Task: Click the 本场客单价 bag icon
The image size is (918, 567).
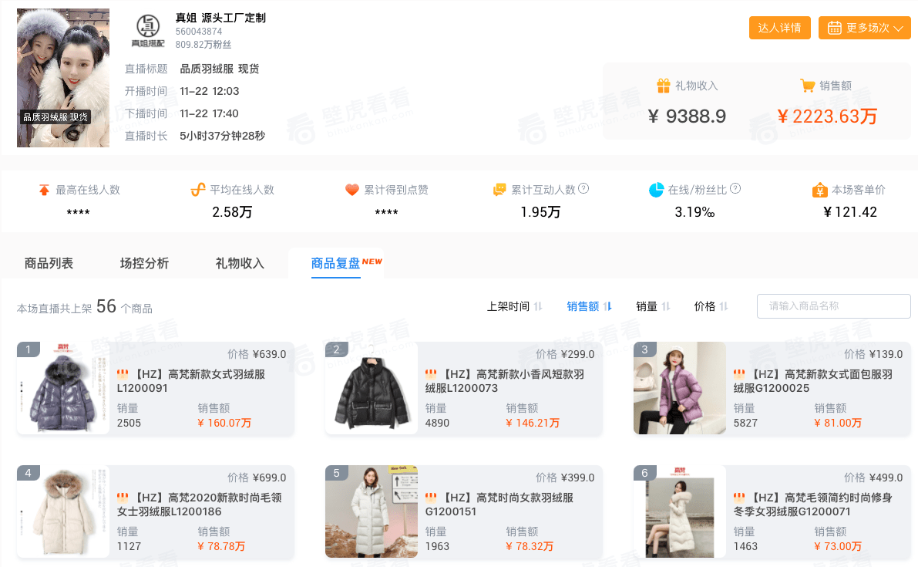Action: pyautogui.click(x=819, y=190)
